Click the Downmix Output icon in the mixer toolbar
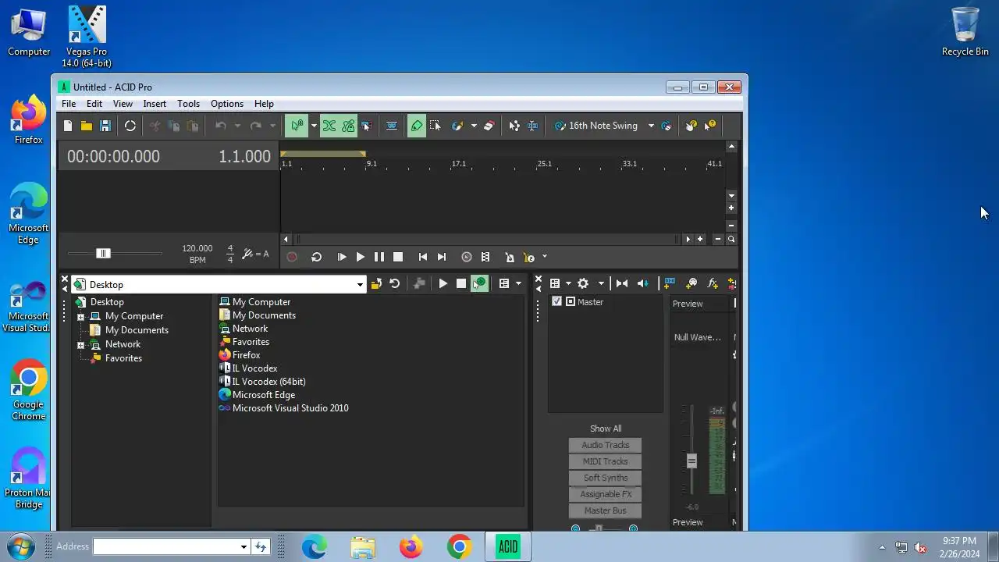The width and height of the screenshot is (999, 562). 622,283
